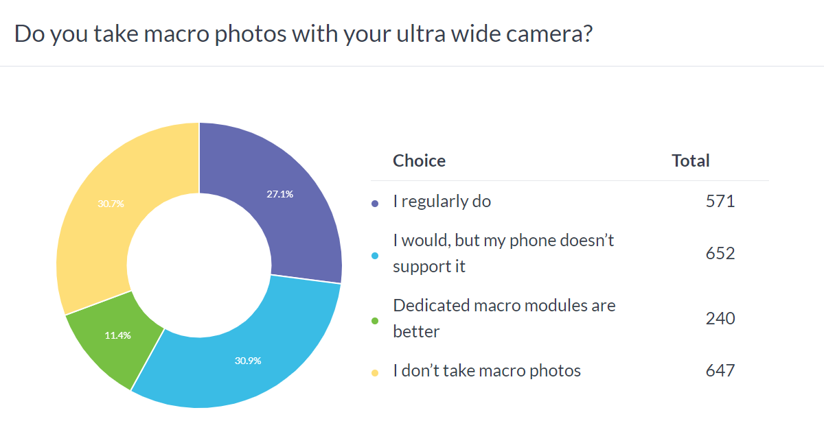Click the poll question title
This screenshot has height=432, width=824.
click(x=304, y=34)
